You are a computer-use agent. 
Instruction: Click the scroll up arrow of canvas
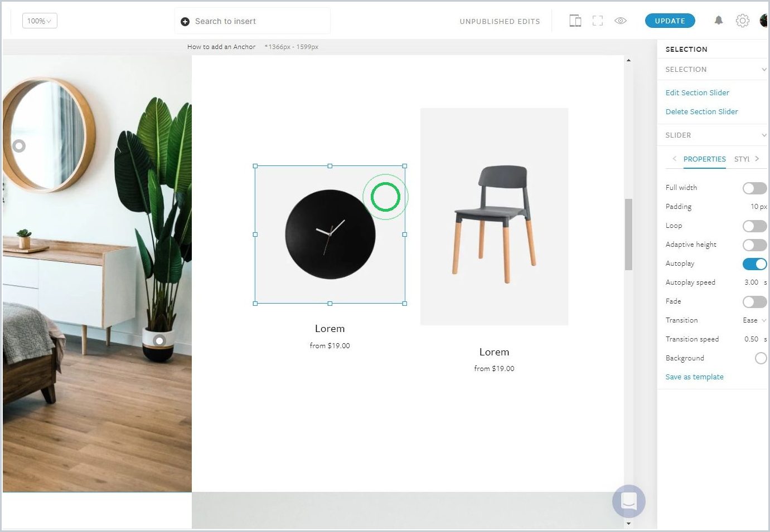click(628, 60)
